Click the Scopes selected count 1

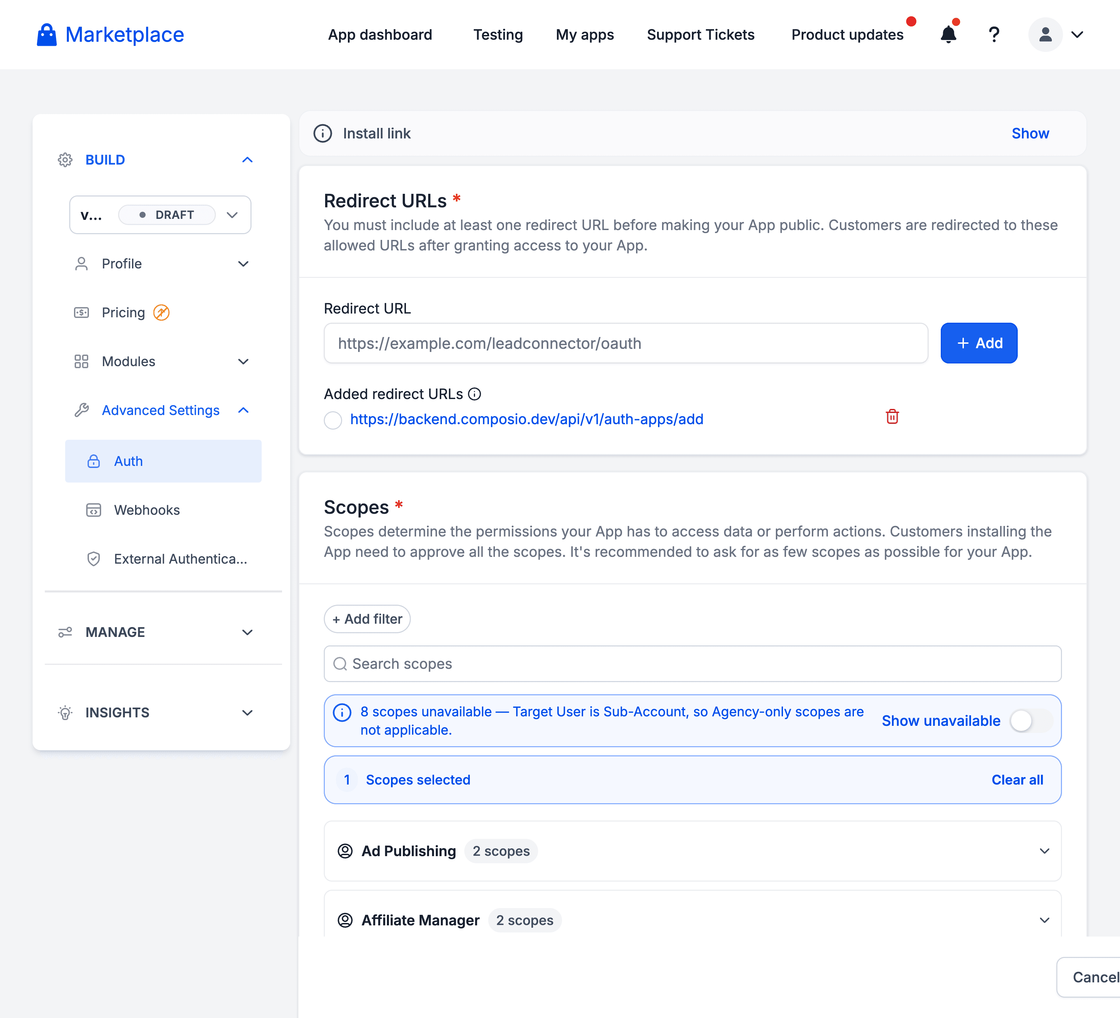(x=347, y=780)
